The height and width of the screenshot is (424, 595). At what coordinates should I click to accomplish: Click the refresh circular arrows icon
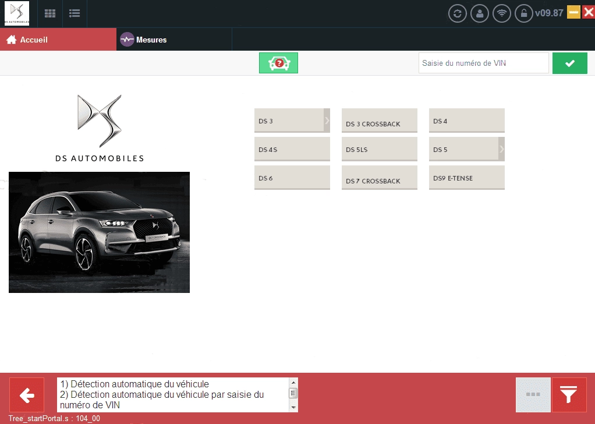457,13
